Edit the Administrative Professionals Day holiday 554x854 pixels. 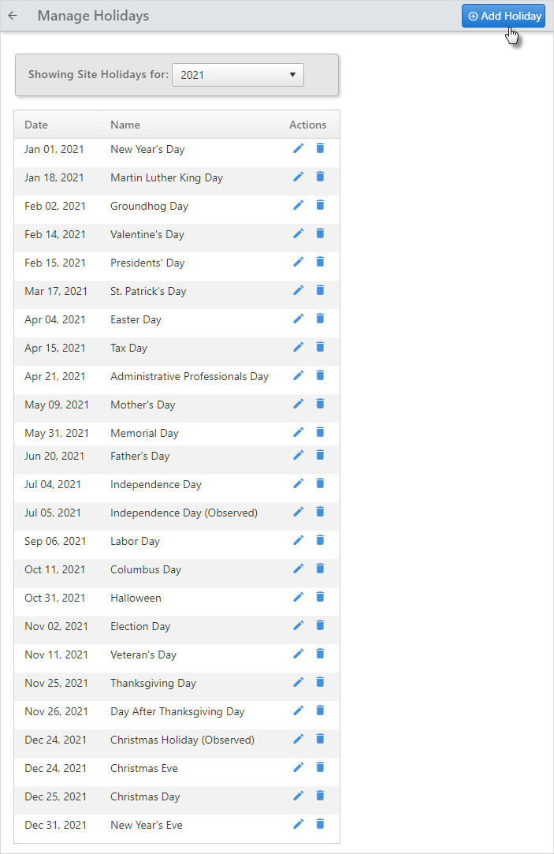coord(298,375)
